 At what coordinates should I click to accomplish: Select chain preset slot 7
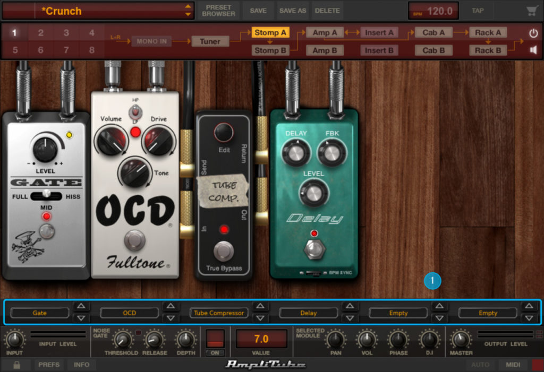66,50
